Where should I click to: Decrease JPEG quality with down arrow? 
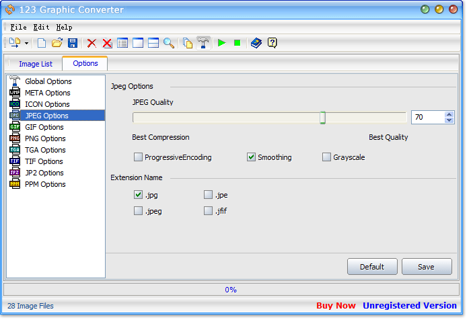pos(449,120)
